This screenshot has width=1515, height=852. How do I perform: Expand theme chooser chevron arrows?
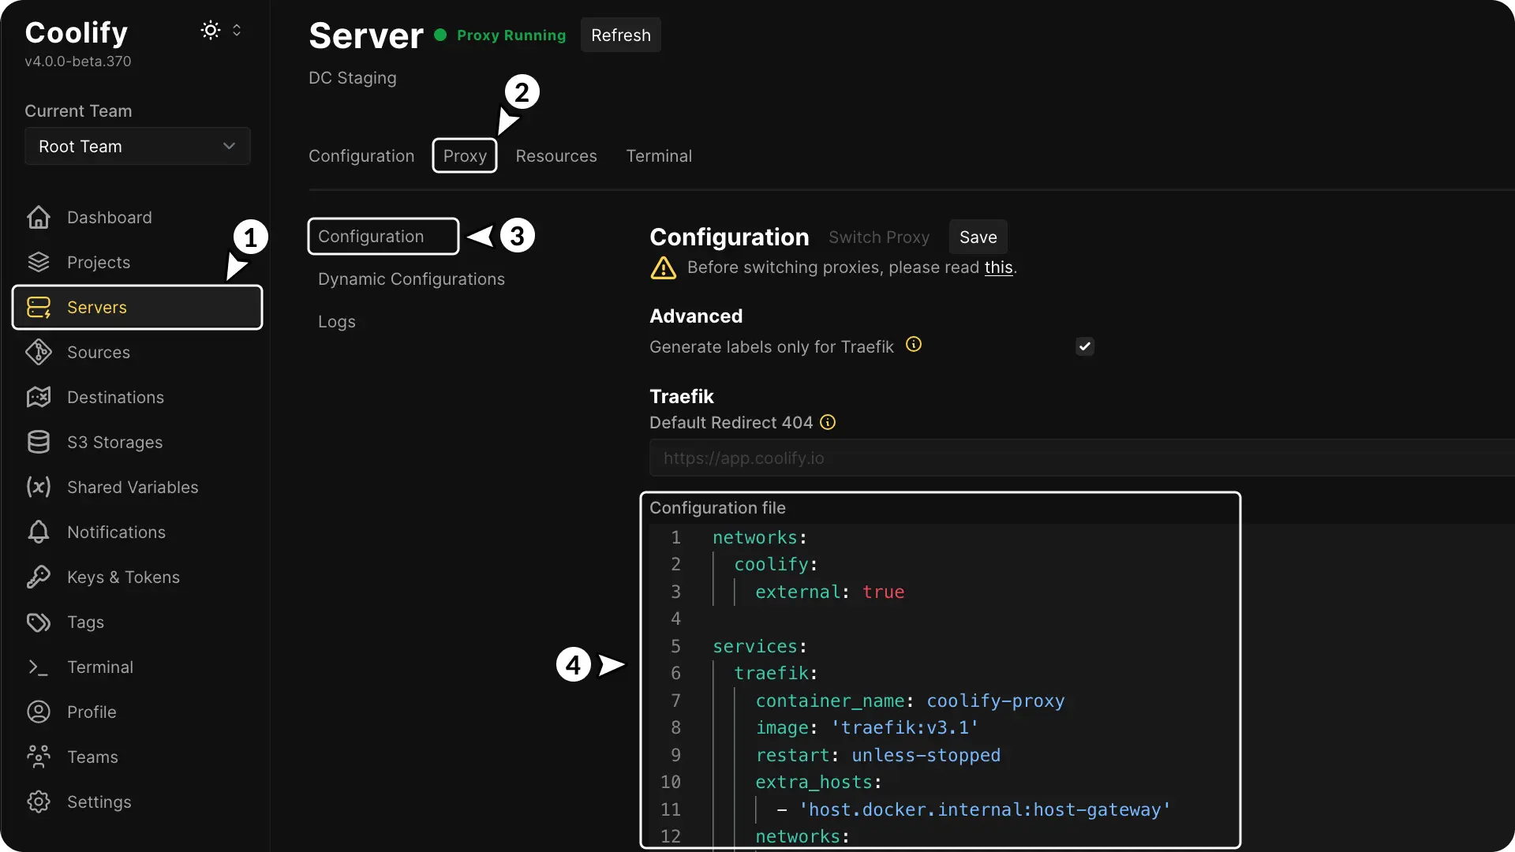(x=237, y=30)
